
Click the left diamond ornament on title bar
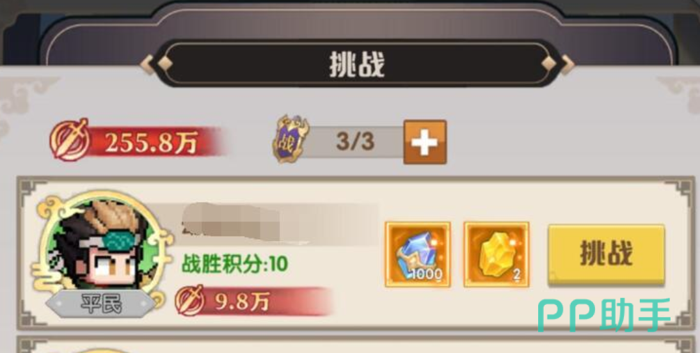(x=164, y=65)
